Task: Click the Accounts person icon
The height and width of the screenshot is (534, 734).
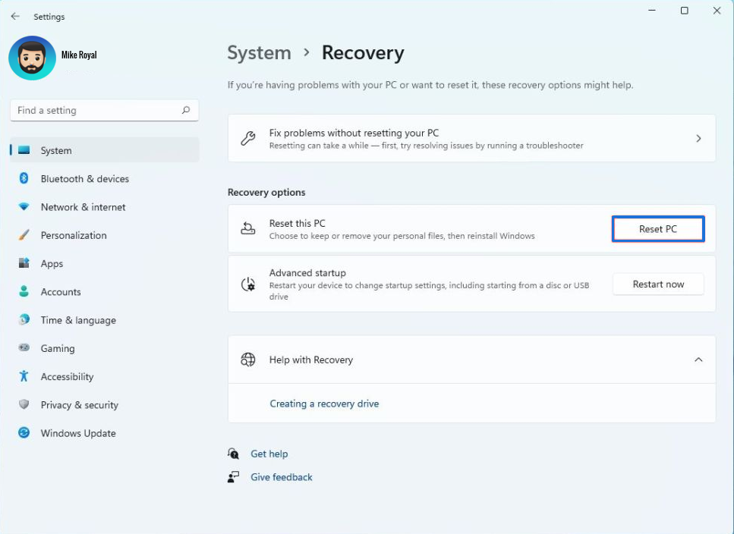Action: (24, 291)
